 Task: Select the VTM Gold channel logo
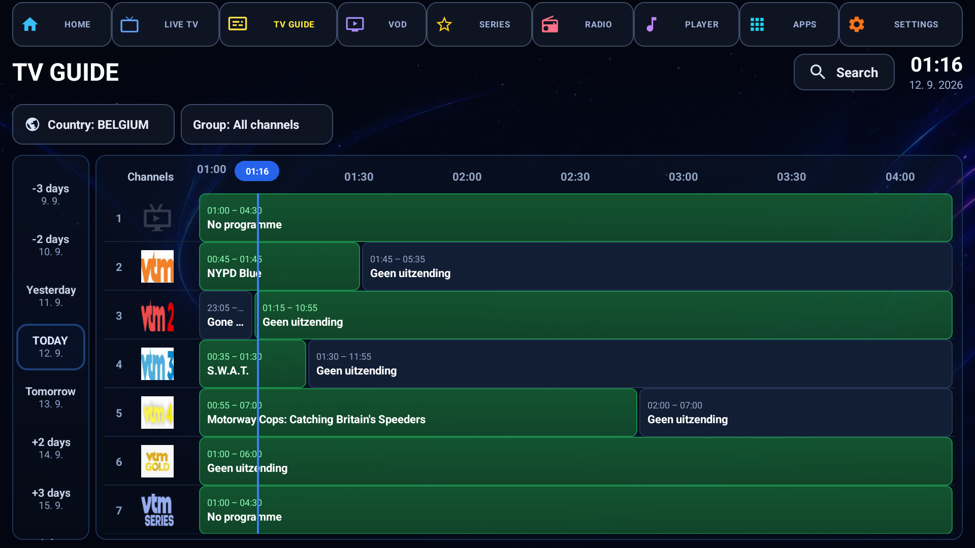pos(157,461)
